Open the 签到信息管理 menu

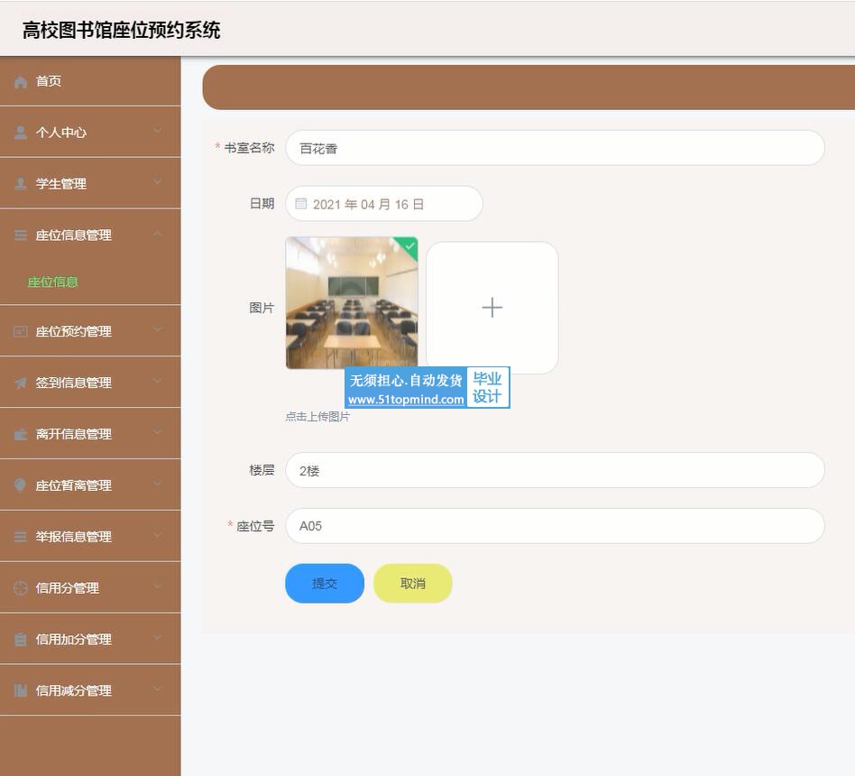[x=90, y=383]
